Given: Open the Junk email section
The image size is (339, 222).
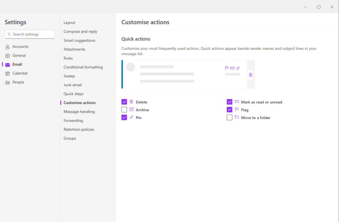Looking at the screenshot, I should pyautogui.click(x=73, y=85).
